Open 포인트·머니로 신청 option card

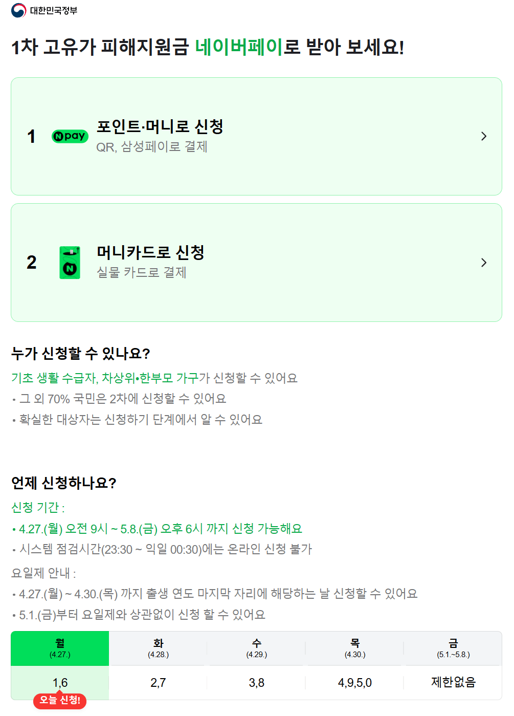tap(256, 136)
